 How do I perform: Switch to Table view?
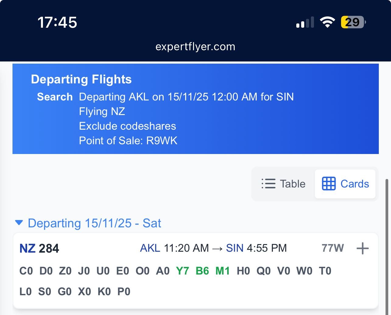[x=284, y=184]
